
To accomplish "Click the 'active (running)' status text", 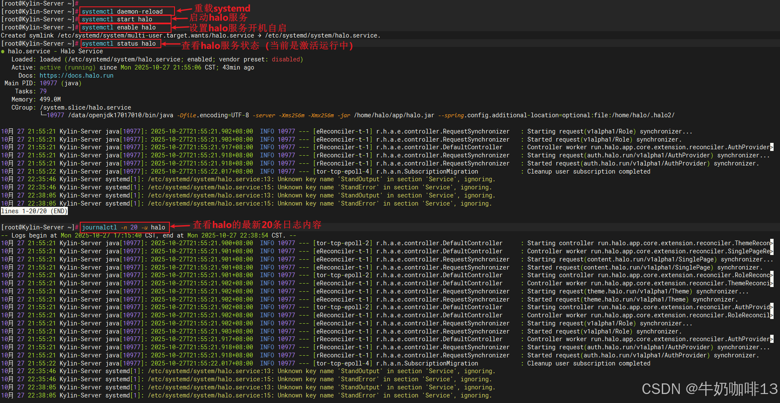I will 68,67.
